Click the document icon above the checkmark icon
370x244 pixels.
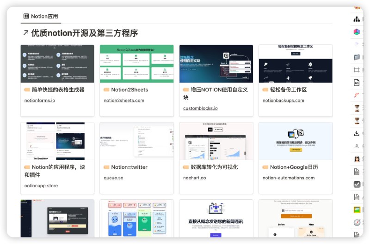pyautogui.click(x=357, y=172)
